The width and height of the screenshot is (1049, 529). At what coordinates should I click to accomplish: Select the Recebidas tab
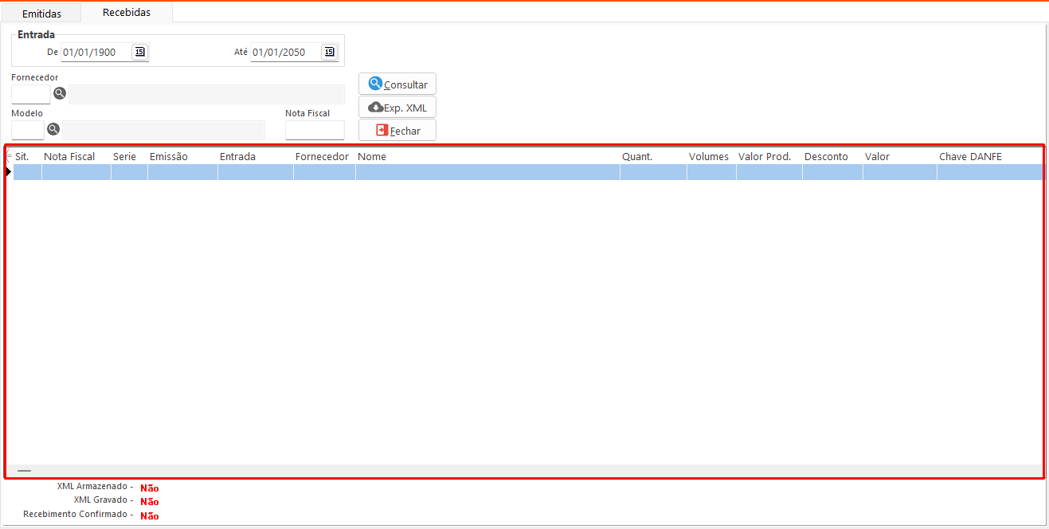[127, 13]
